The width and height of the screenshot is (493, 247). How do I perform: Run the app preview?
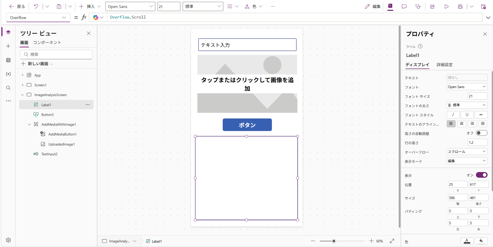pyautogui.click(x=447, y=6)
